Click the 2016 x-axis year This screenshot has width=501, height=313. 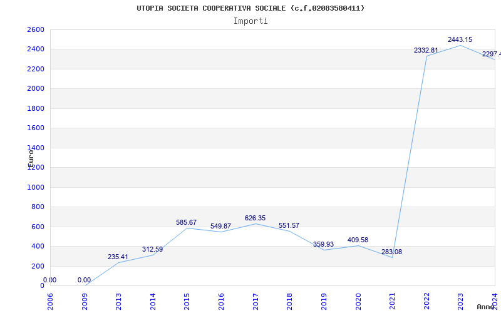(221, 302)
